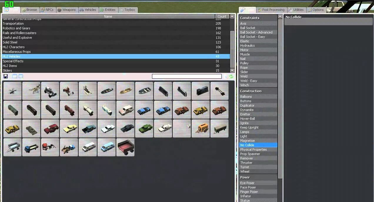This screenshot has height=202, width=374.
Task: Spawn the airboat prop thumbnail
Action: tap(88, 91)
